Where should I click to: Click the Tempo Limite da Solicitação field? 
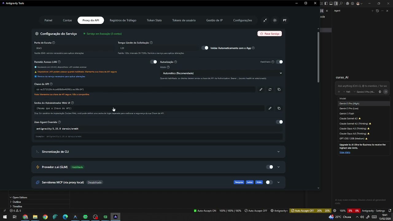coord(158,48)
